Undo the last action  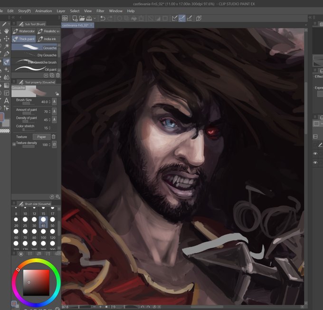pos(103,19)
